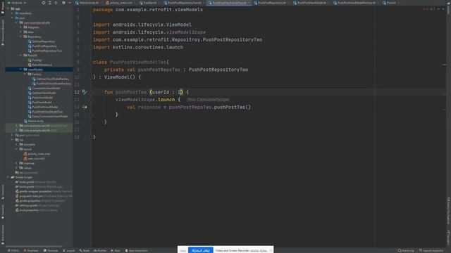Viewport: 451px width, 253px height.
Task: Collapse the Remote package
Action: (x=20, y=56)
